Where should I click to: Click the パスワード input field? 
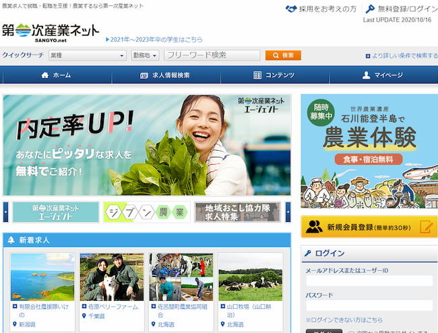(x=369, y=305)
